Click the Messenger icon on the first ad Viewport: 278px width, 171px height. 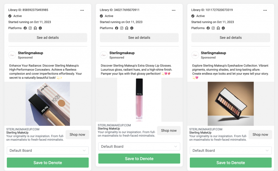pos(40,28)
